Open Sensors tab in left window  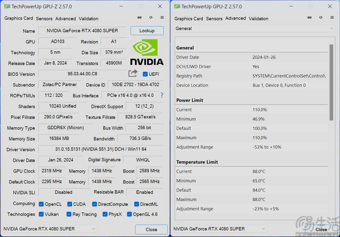click(x=44, y=19)
